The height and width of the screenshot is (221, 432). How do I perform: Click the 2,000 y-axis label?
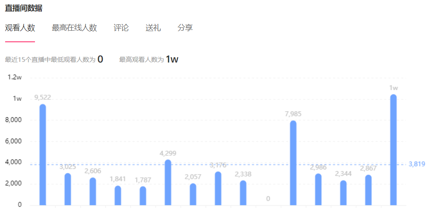pyautogui.click(x=14, y=183)
